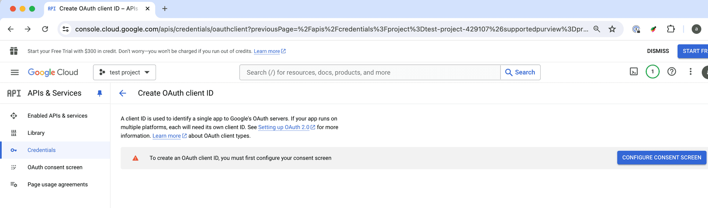Image resolution: width=708 pixels, height=208 pixels.
Task: Click the APIs & Services heading
Action: [x=55, y=93]
